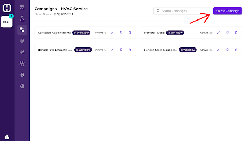The height and width of the screenshot is (141, 245).
Task: Edit the Nurture - Dead campaign
Action: coord(218,33)
